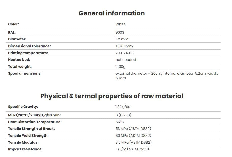The height and width of the screenshot is (157, 232).
Task: Click the Color label
Action: (x=13, y=24)
